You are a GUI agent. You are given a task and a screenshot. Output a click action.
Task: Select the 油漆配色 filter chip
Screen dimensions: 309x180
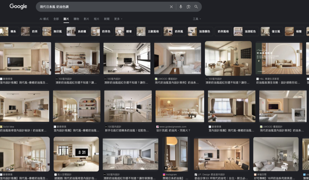(246, 31)
